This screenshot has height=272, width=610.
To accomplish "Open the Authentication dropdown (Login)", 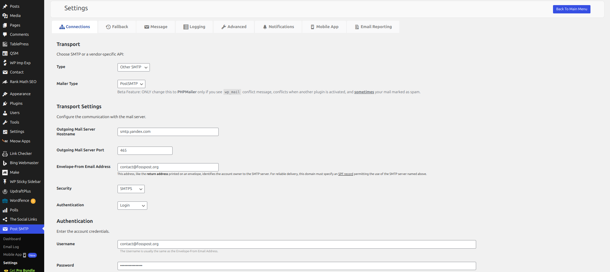I will point(132,206).
